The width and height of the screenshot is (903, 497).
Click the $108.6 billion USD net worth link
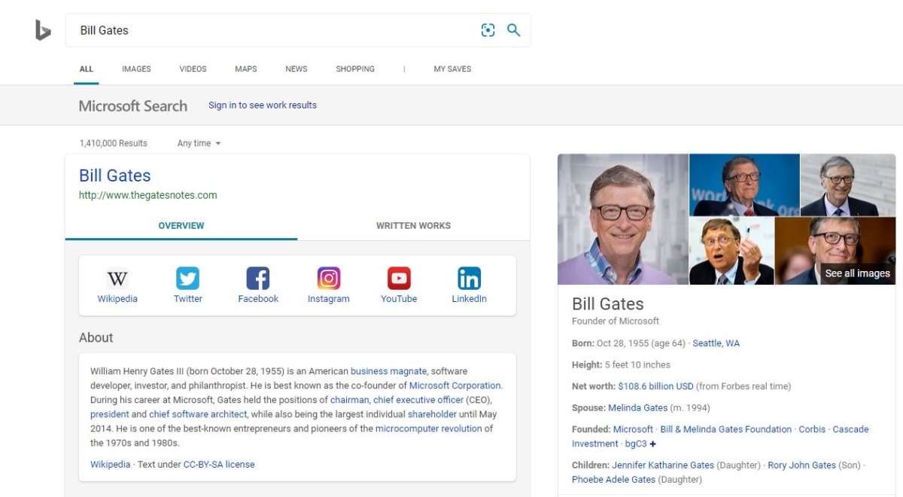[655, 386]
